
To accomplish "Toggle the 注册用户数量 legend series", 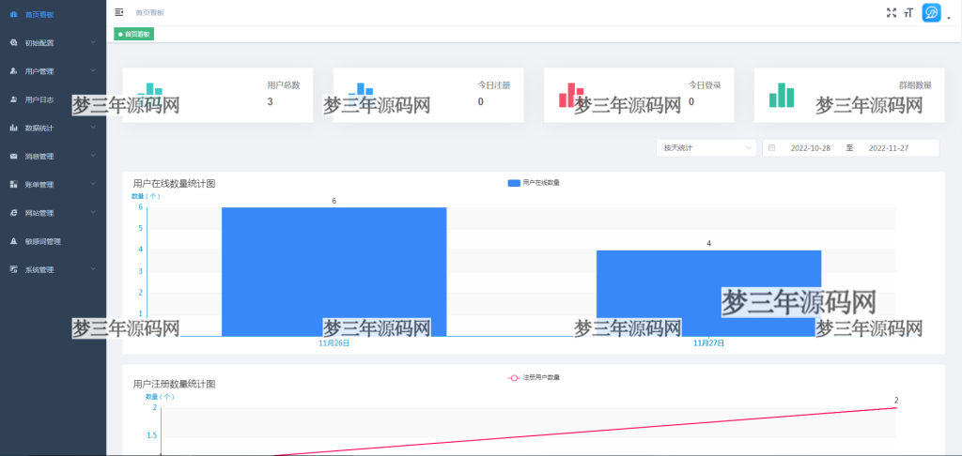I will pos(534,377).
